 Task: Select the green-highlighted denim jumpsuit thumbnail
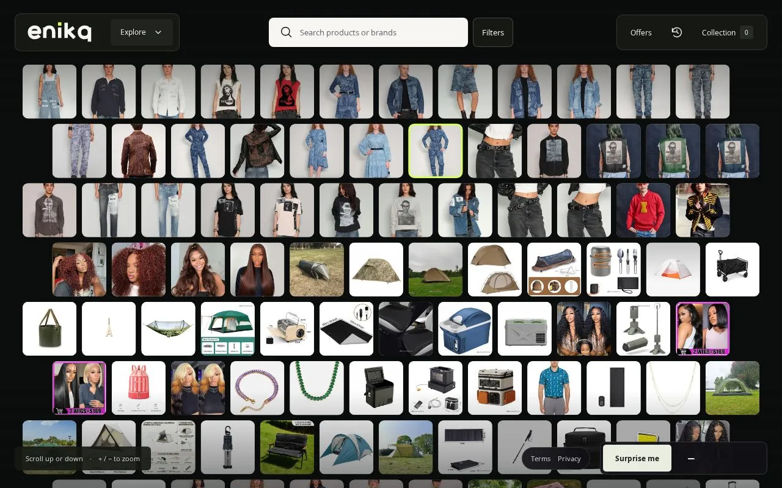click(436, 151)
